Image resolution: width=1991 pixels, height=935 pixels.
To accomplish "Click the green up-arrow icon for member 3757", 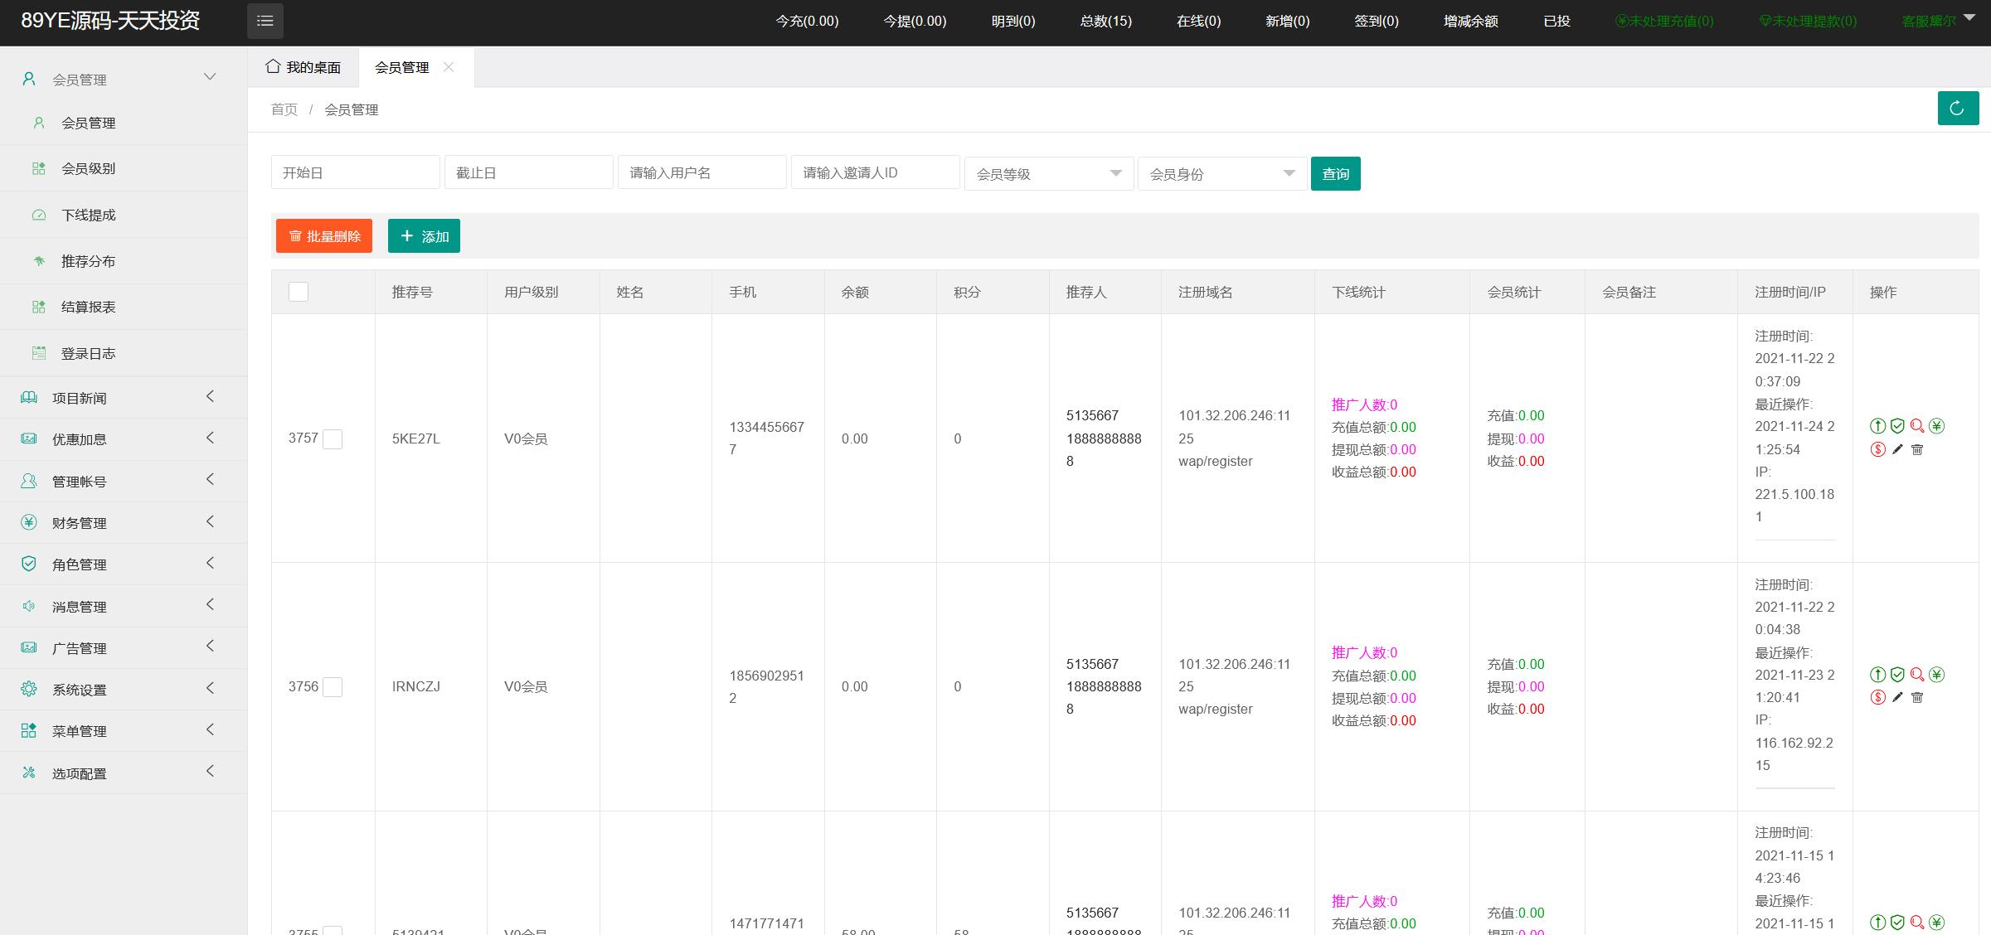I will pyautogui.click(x=1878, y=426).
